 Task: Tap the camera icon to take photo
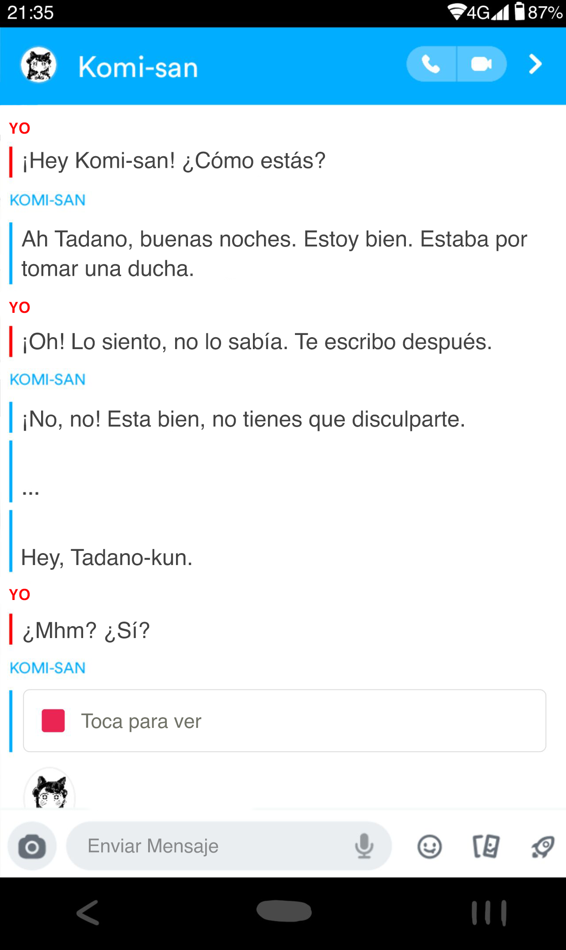coord(32,846)
